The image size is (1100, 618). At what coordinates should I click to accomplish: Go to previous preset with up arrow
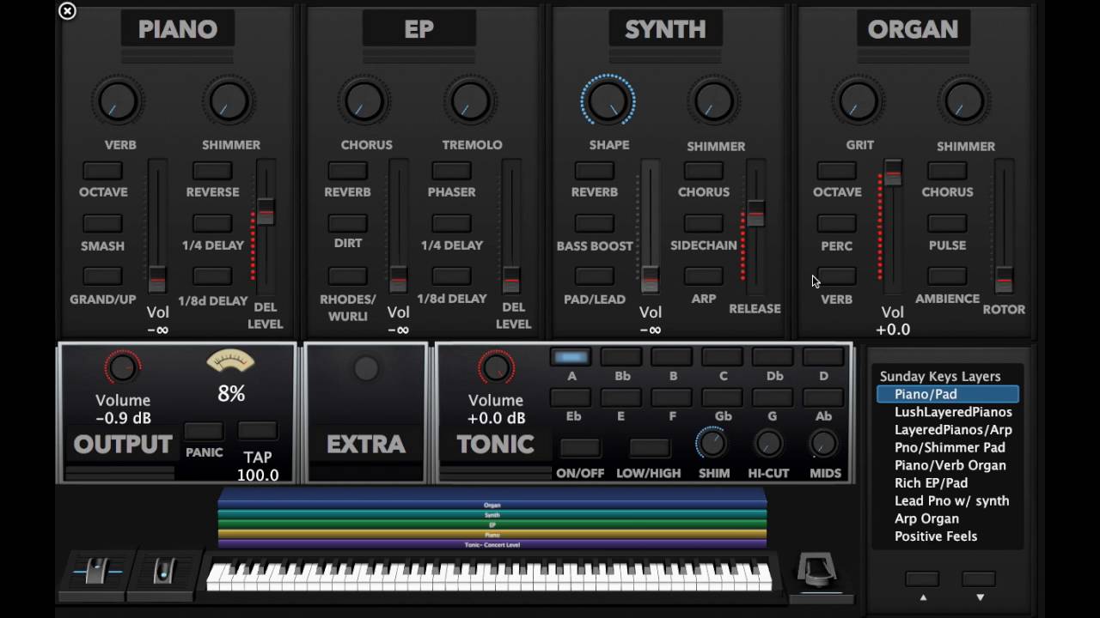tap(922, 579)
